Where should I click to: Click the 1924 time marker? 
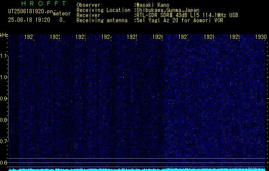coord(106,37)
